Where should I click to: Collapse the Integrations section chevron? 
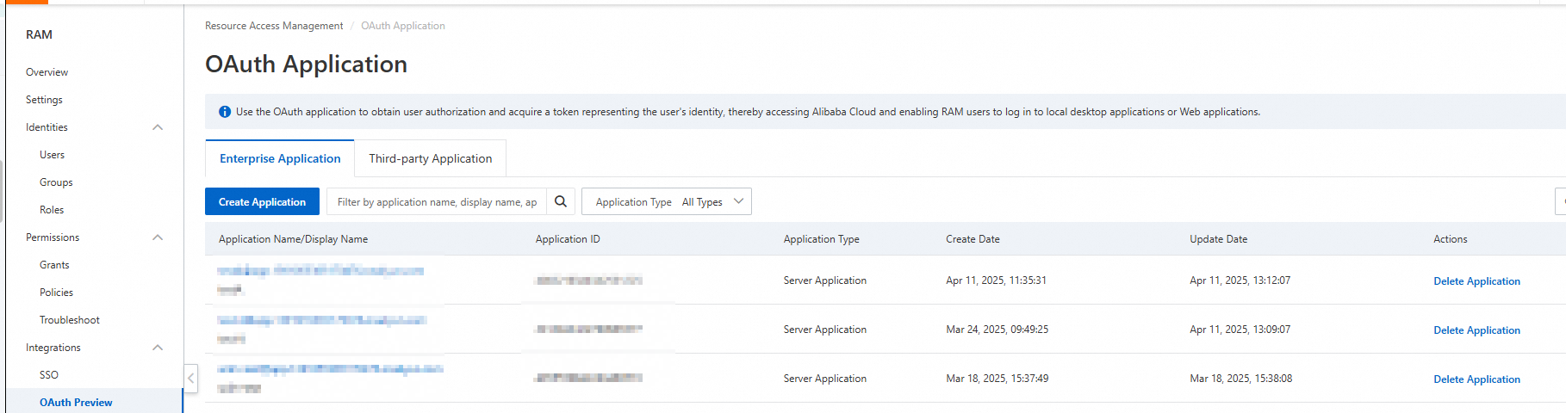pos(158,348)
